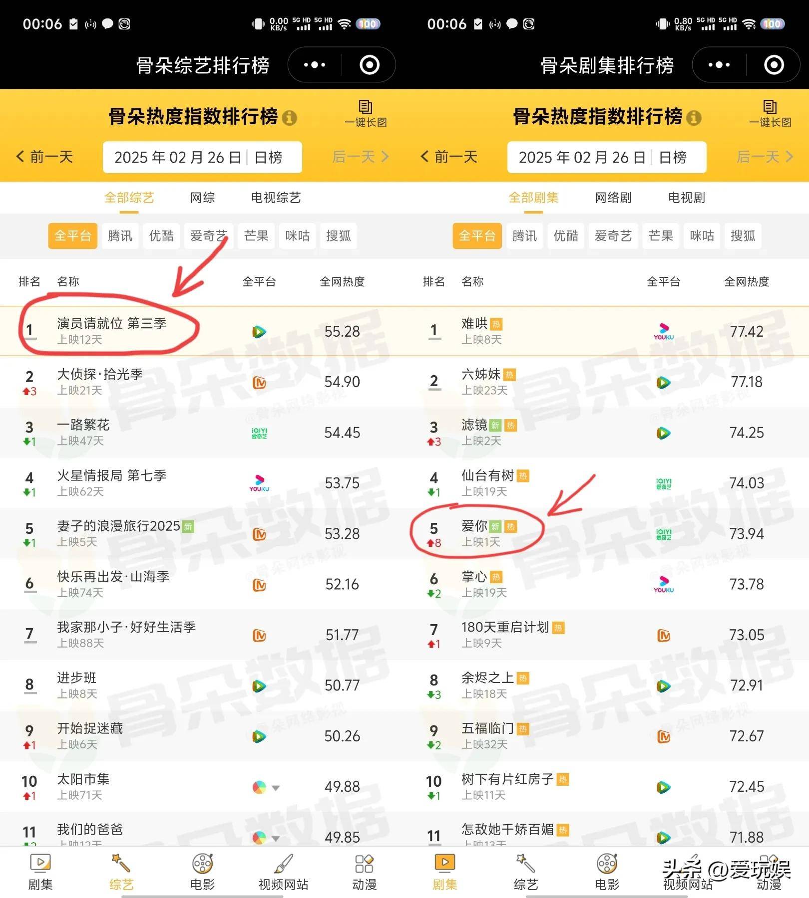Screen dimensions: 809x898
Task: Expand the platform dropdown arrow in 太阳市集 row
Action: click(x=276, y=788)
